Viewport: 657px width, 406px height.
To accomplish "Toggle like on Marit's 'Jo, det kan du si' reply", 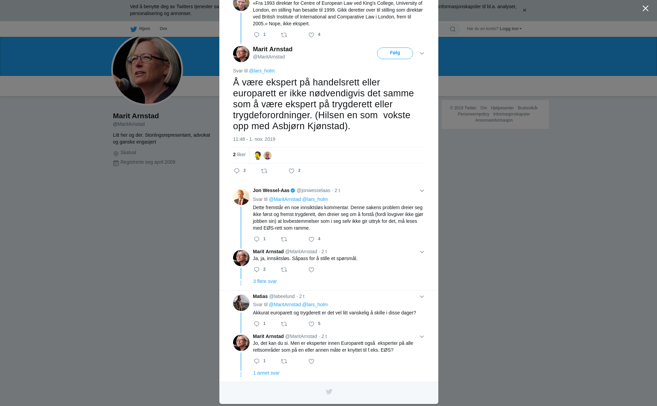I will pos(311,361).
